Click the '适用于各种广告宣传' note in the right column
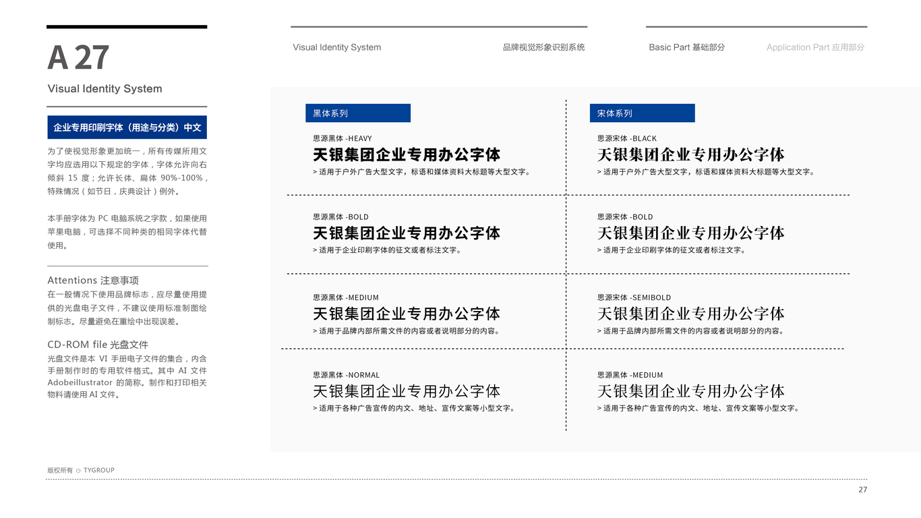Screen dimensions: 921x518 point(699,408)
